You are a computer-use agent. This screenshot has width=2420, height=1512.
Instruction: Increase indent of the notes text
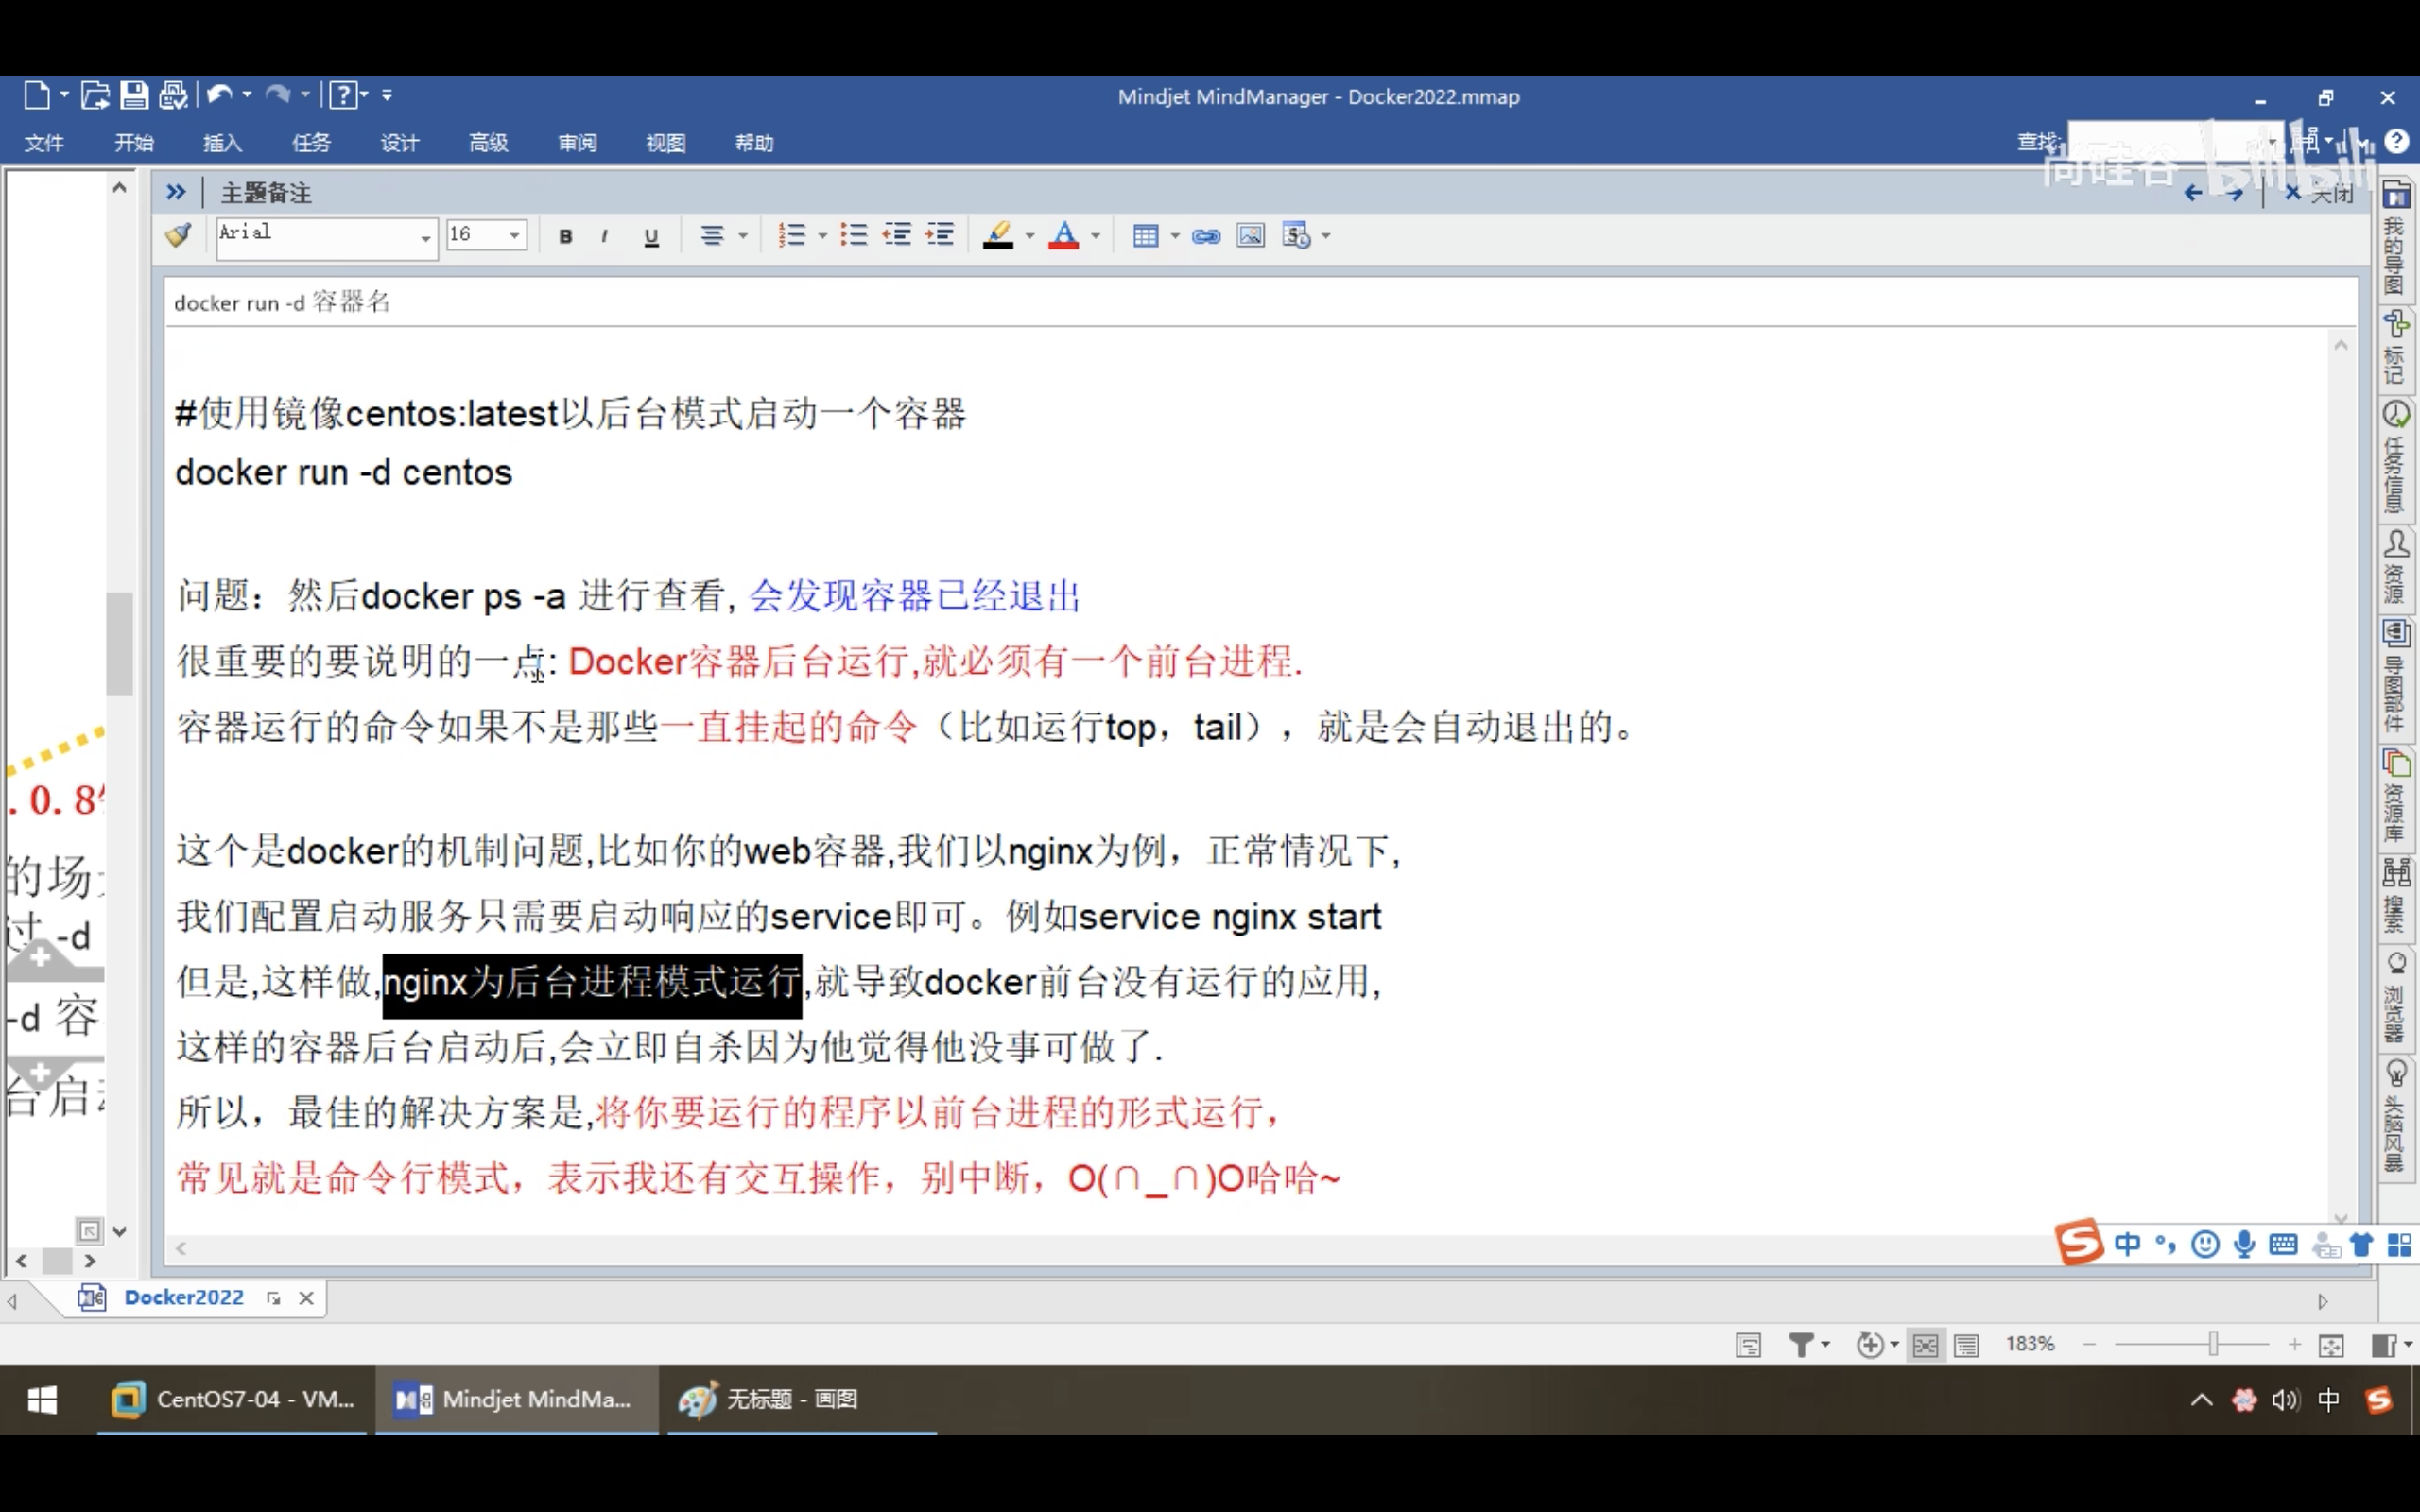tap(939, 235)
